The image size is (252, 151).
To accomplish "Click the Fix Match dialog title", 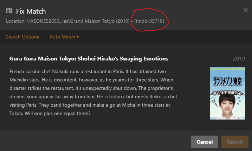I will click(x=31, y=11).
